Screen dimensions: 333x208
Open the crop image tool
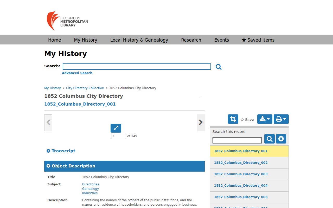click(x=233, y=119)
